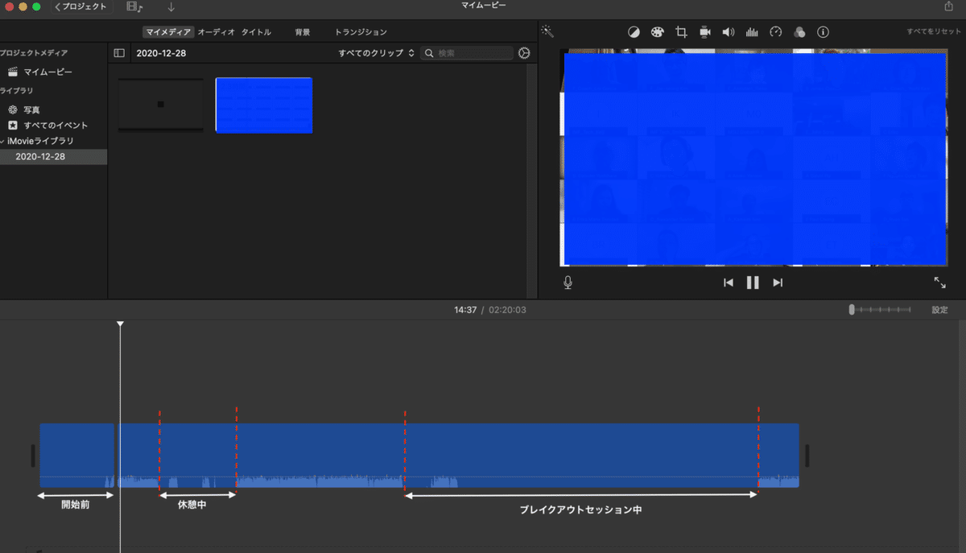
Task: Toggle the library sidebar icon
Action: (120, 53)
